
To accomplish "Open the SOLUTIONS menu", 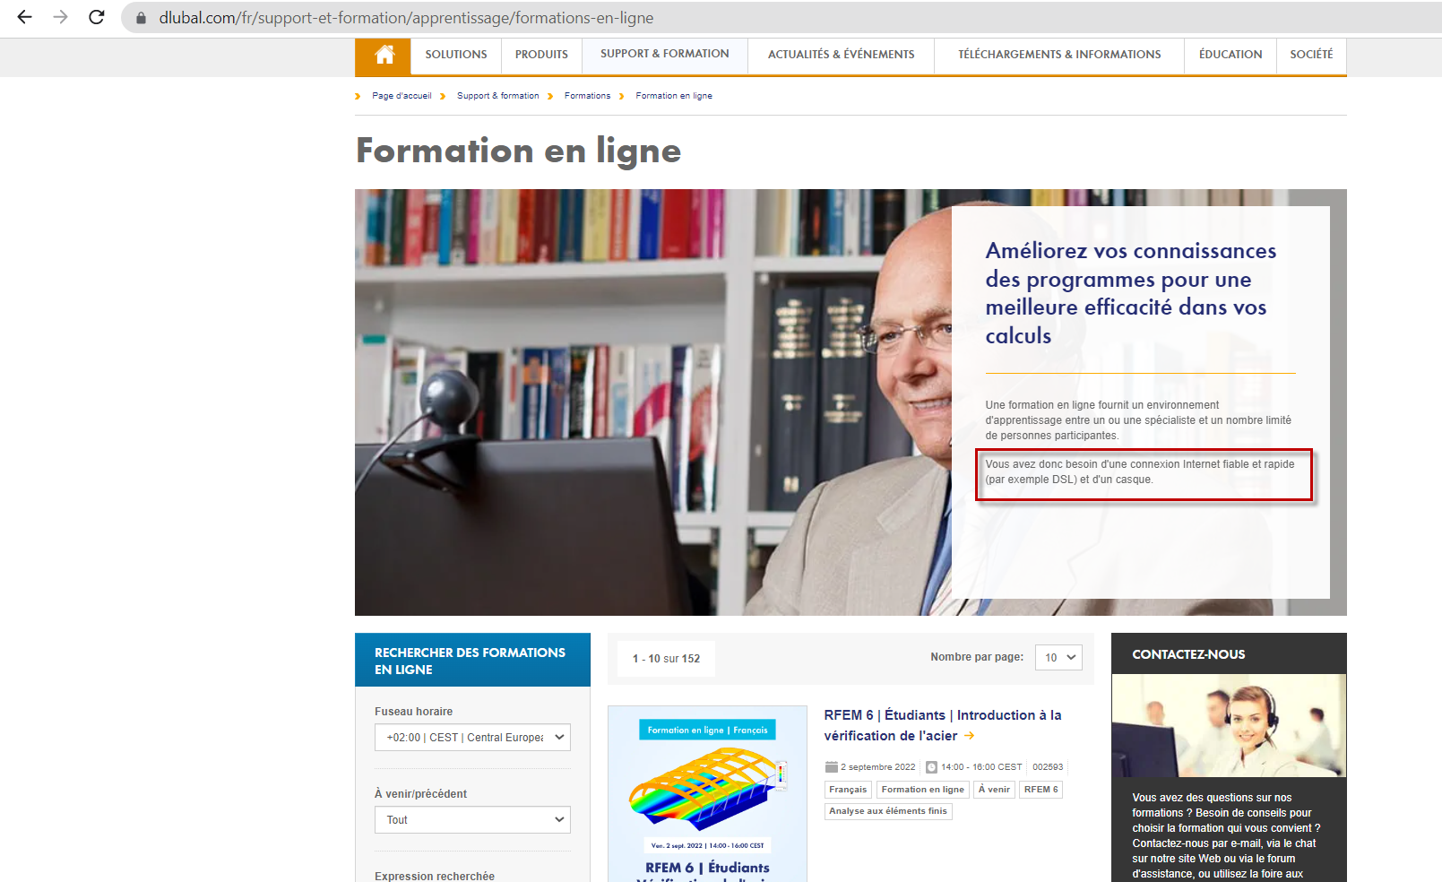I will (x=456, y=55).
